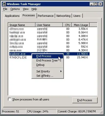Sort by Mem Usage column header

pos(81,25)
